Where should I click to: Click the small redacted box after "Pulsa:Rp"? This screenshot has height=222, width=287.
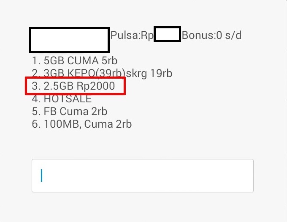167,34
